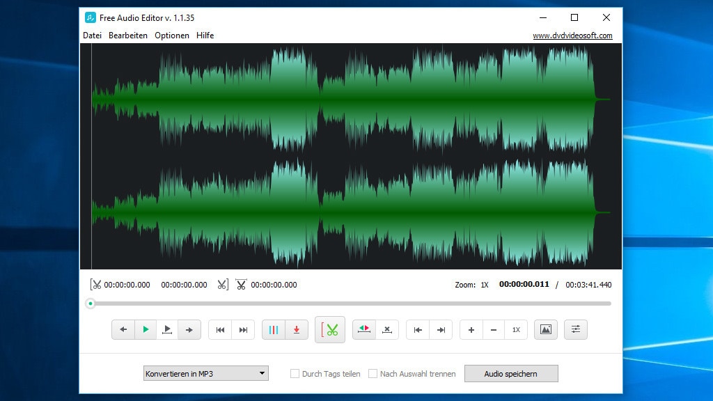
Task: Open the Optionen menu
Action: tap(171, 35)
